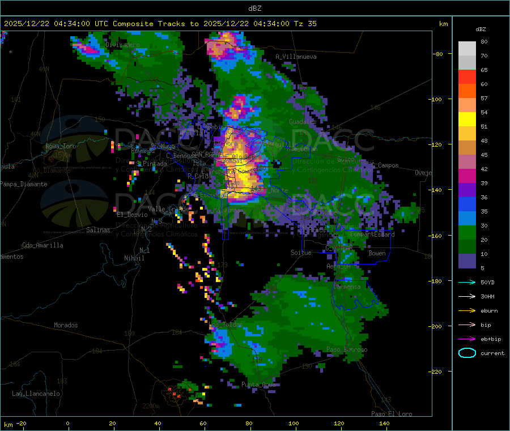
Task: Click the 0 km bottom axis label
Action: pos(67,423)
